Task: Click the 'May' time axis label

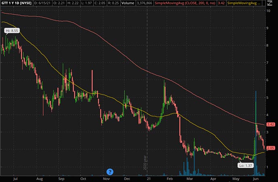Action: click(236, 179)
